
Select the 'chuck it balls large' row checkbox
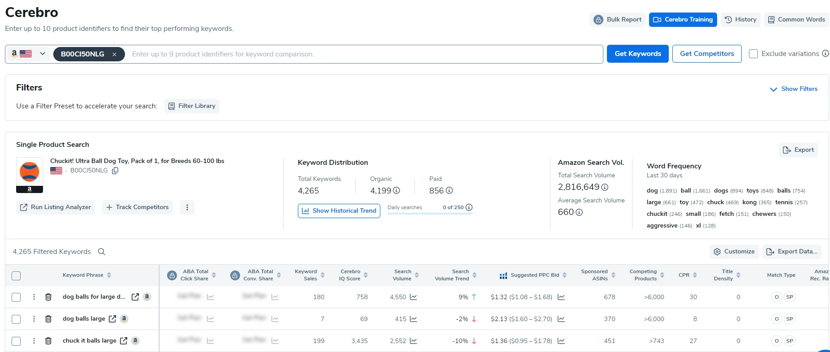pyautogui.click(x=16, y=341)
